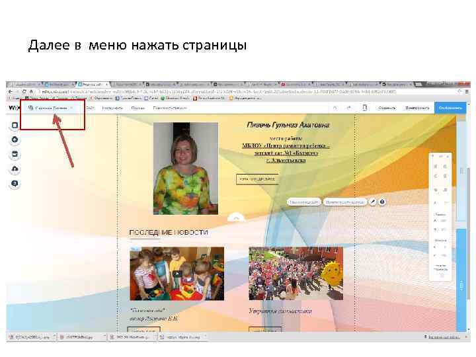Open the Помощь menu
The image size is (476, 357).
138,108
